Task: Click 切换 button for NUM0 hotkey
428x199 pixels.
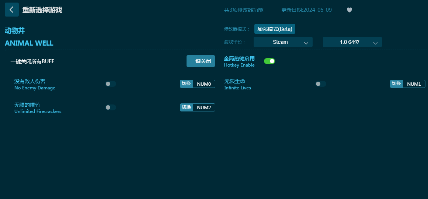Action: (187, 84)
